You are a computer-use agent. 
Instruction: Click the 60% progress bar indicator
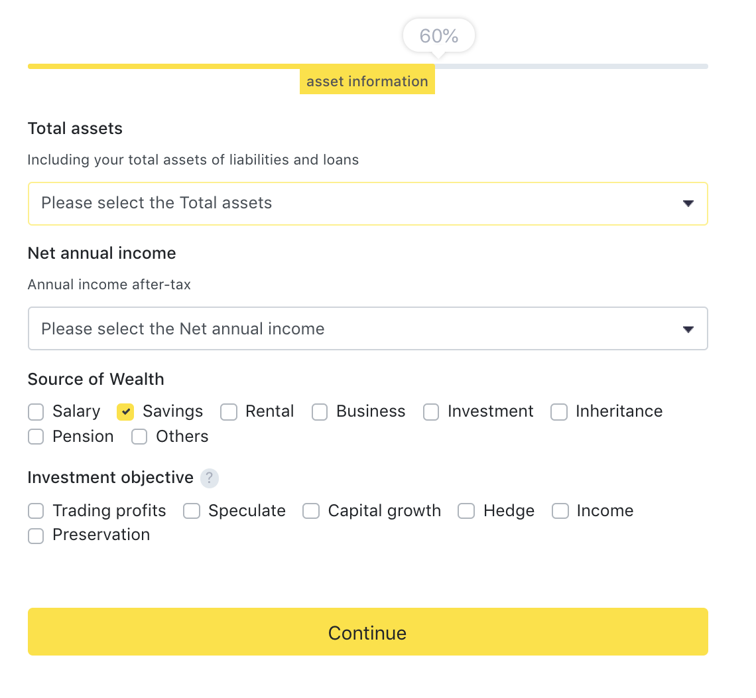(x=439, y=36)
